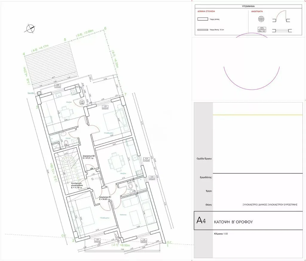Click the four-burner hob in apartment B2's kitchen
The image size is (306, 261).
pyautogui.click(x=74, y=91)
